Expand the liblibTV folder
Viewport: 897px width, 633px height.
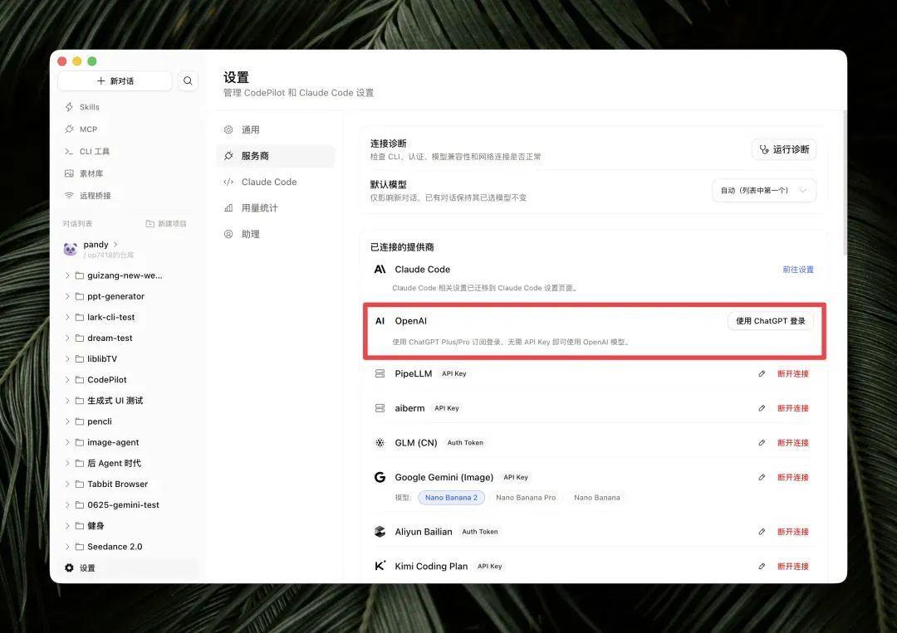67,358
